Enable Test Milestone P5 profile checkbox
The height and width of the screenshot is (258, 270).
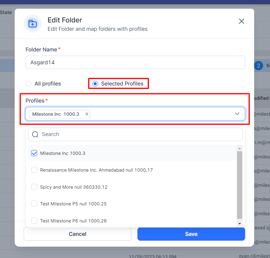pos(34,204)
